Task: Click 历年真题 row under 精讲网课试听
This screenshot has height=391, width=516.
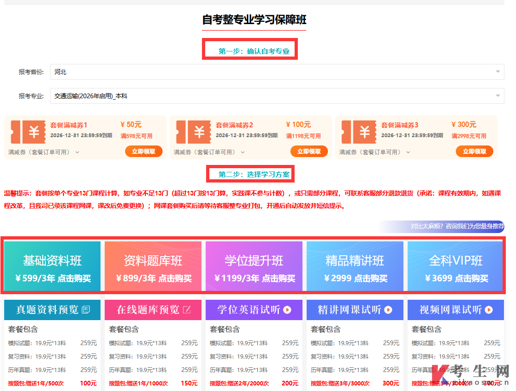Action: [x=355, y=370]
